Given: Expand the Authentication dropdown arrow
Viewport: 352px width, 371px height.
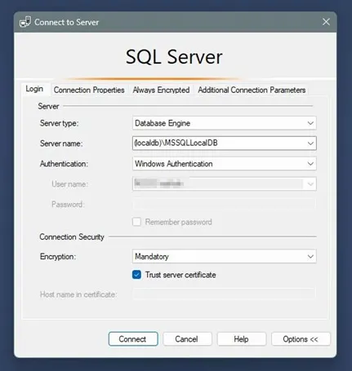Looking at the screenshot, I should (310, 164).
